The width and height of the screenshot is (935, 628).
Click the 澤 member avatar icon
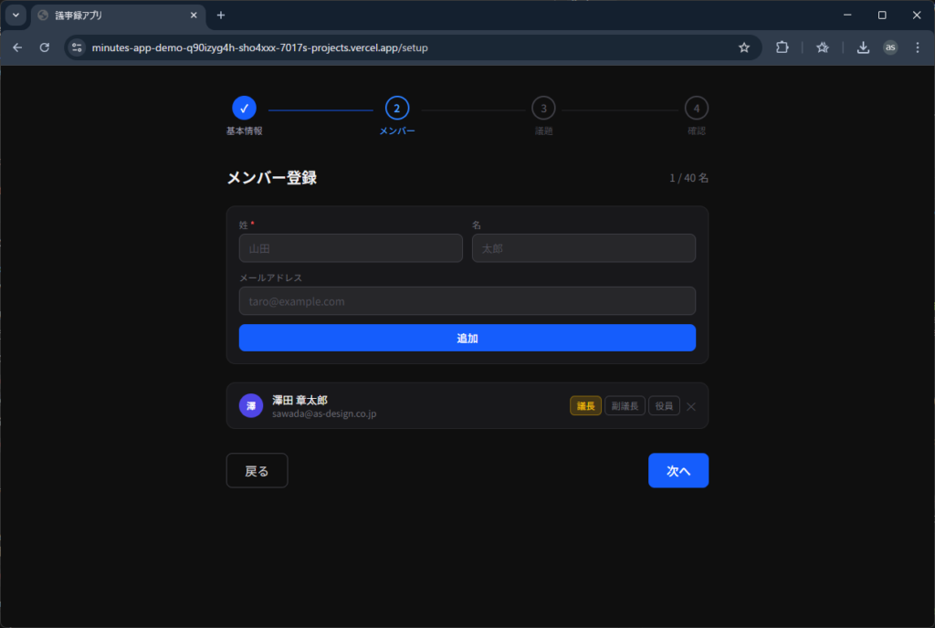click(251, 406)
